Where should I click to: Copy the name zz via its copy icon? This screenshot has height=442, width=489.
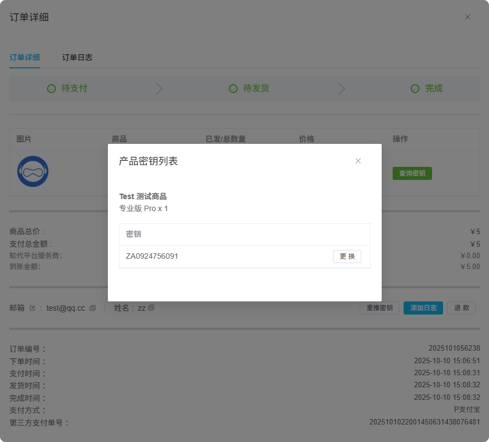pos(151,307)
